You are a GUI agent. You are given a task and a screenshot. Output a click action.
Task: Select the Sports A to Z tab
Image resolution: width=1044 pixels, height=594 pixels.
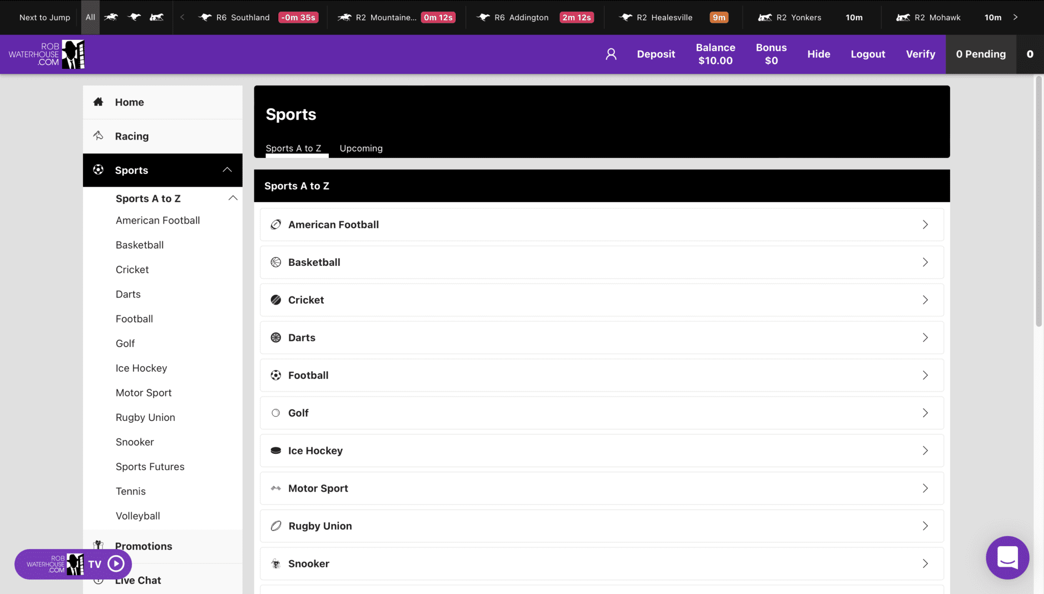pyautogui.click(x=294, y=148)
